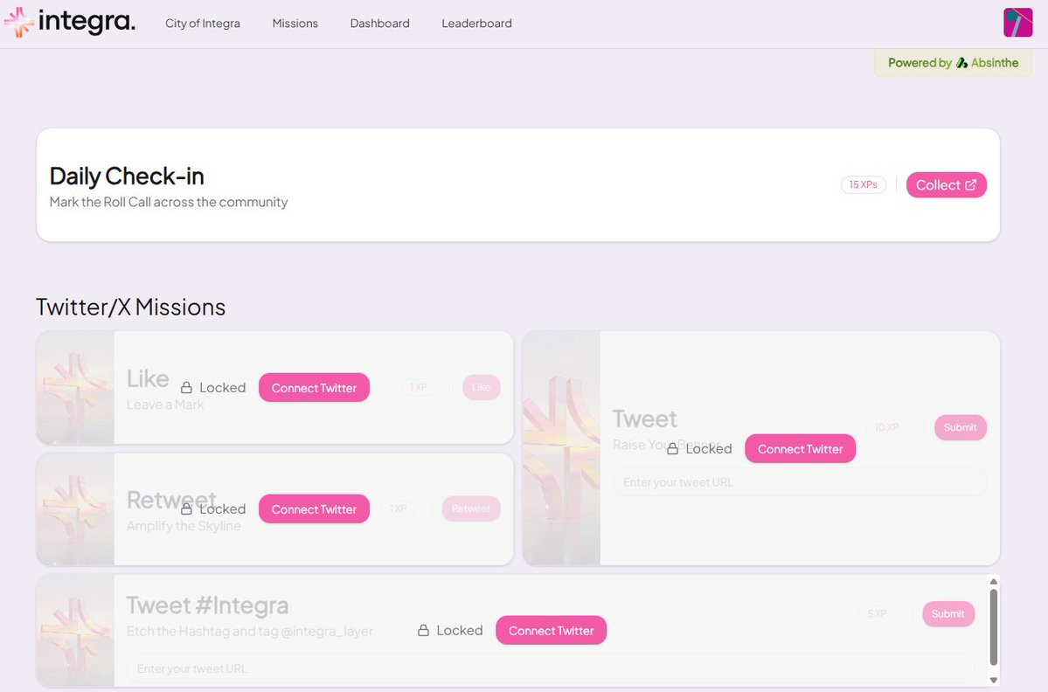Image resolution: width=1048 pixels, height=692 pixels.
Task: Click the scrollbar up arrow
Action: (994, 582)
